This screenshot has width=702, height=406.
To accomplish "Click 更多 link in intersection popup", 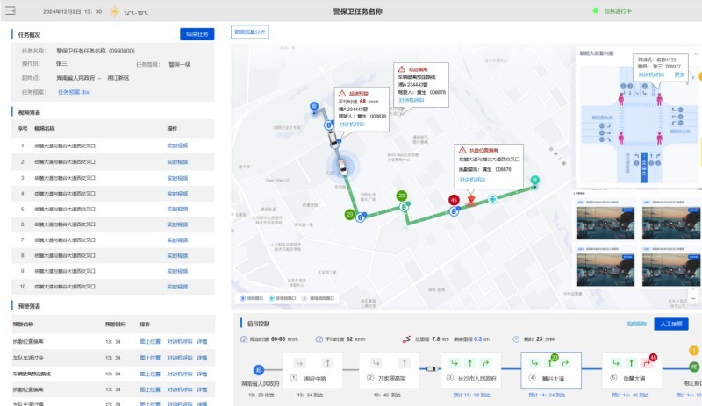I will 679,75.
